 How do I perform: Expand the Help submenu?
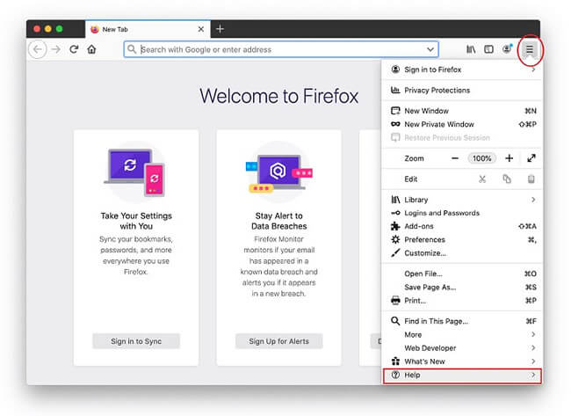(x=462, y=376)
